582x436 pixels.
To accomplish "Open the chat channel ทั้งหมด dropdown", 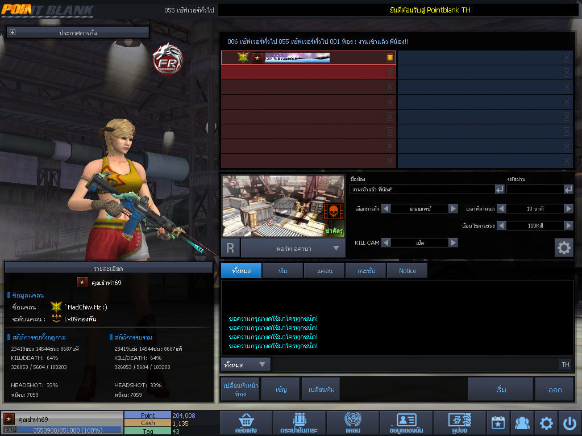I will point(246,365).
